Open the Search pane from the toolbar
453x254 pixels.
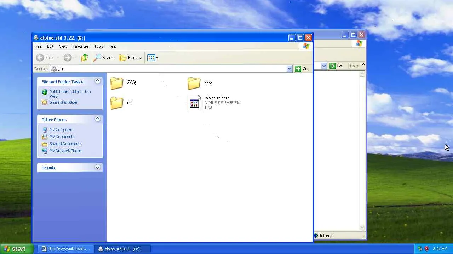point(104,58)
